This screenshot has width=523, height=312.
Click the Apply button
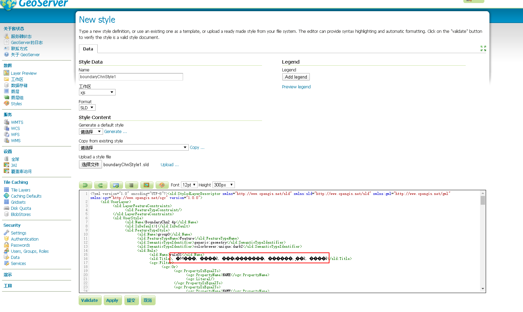[112, 300]
